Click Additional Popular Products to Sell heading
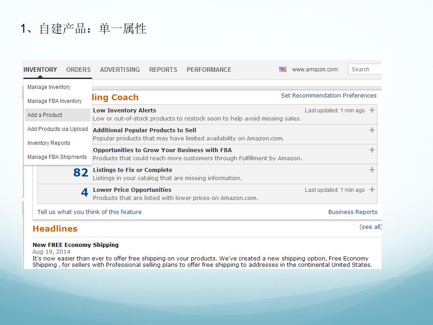Image resolution: width=433 pixels, height=325 pixels. [x=144, y=130]
